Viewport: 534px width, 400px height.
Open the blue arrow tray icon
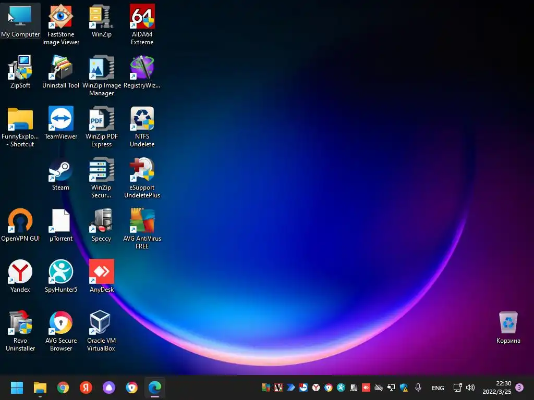pos(291,387)
